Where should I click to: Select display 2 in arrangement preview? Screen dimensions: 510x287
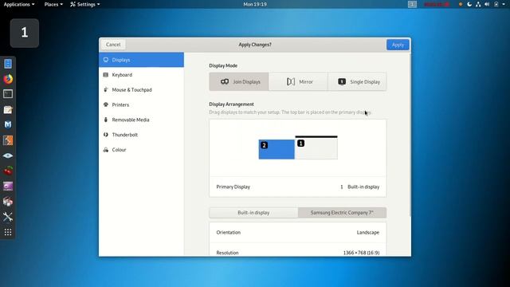tap(277, 149)
